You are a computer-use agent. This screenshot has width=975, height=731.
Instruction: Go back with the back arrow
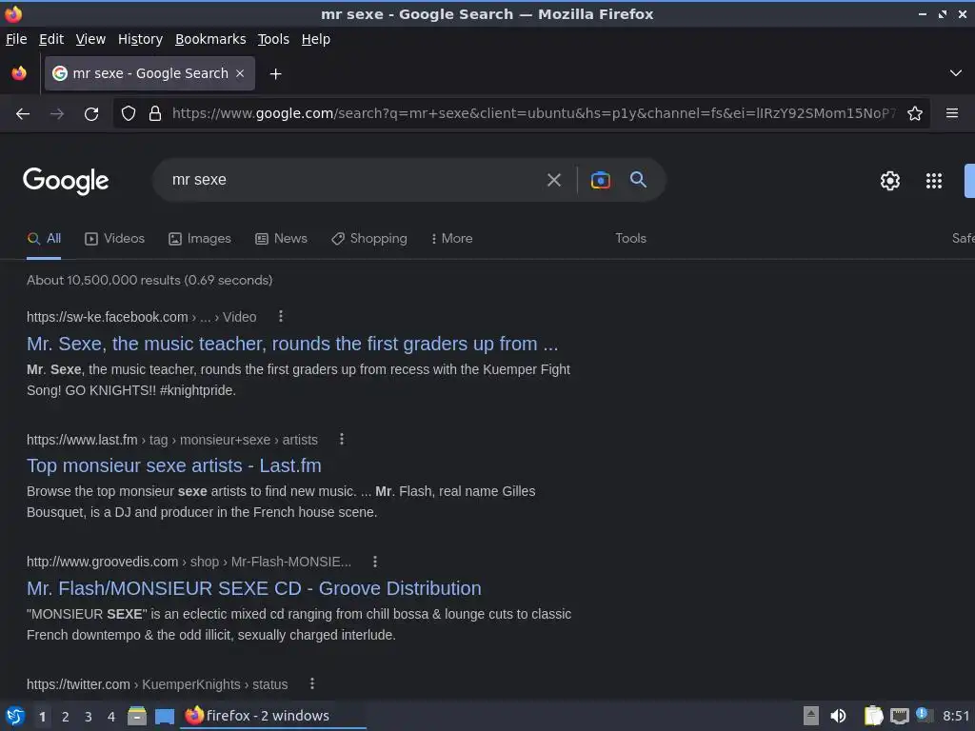[x=23, y=114]
